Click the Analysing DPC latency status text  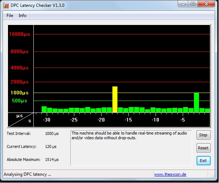pos(28,174)
